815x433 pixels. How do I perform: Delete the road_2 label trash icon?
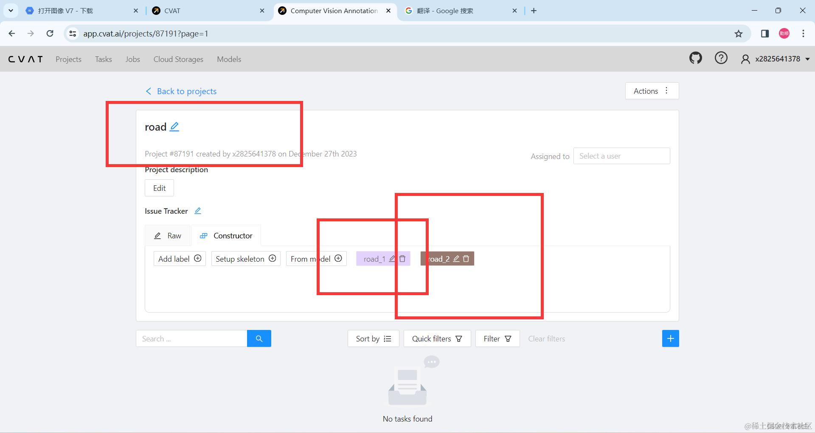coord(466,259)
